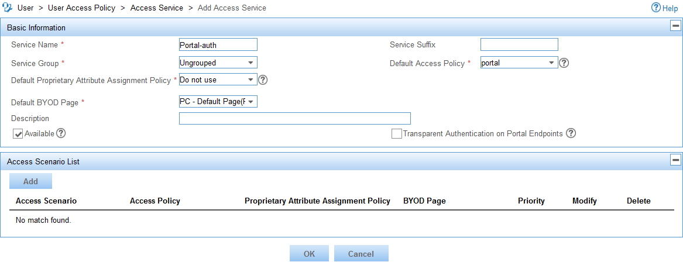Go to User Access Policy breadcrumb
Screen dimensions: 683x262
[x=82, y=8]
